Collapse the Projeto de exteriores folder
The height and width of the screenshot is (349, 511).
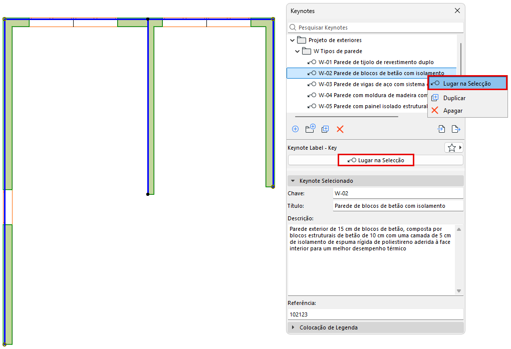coord(293,40)
